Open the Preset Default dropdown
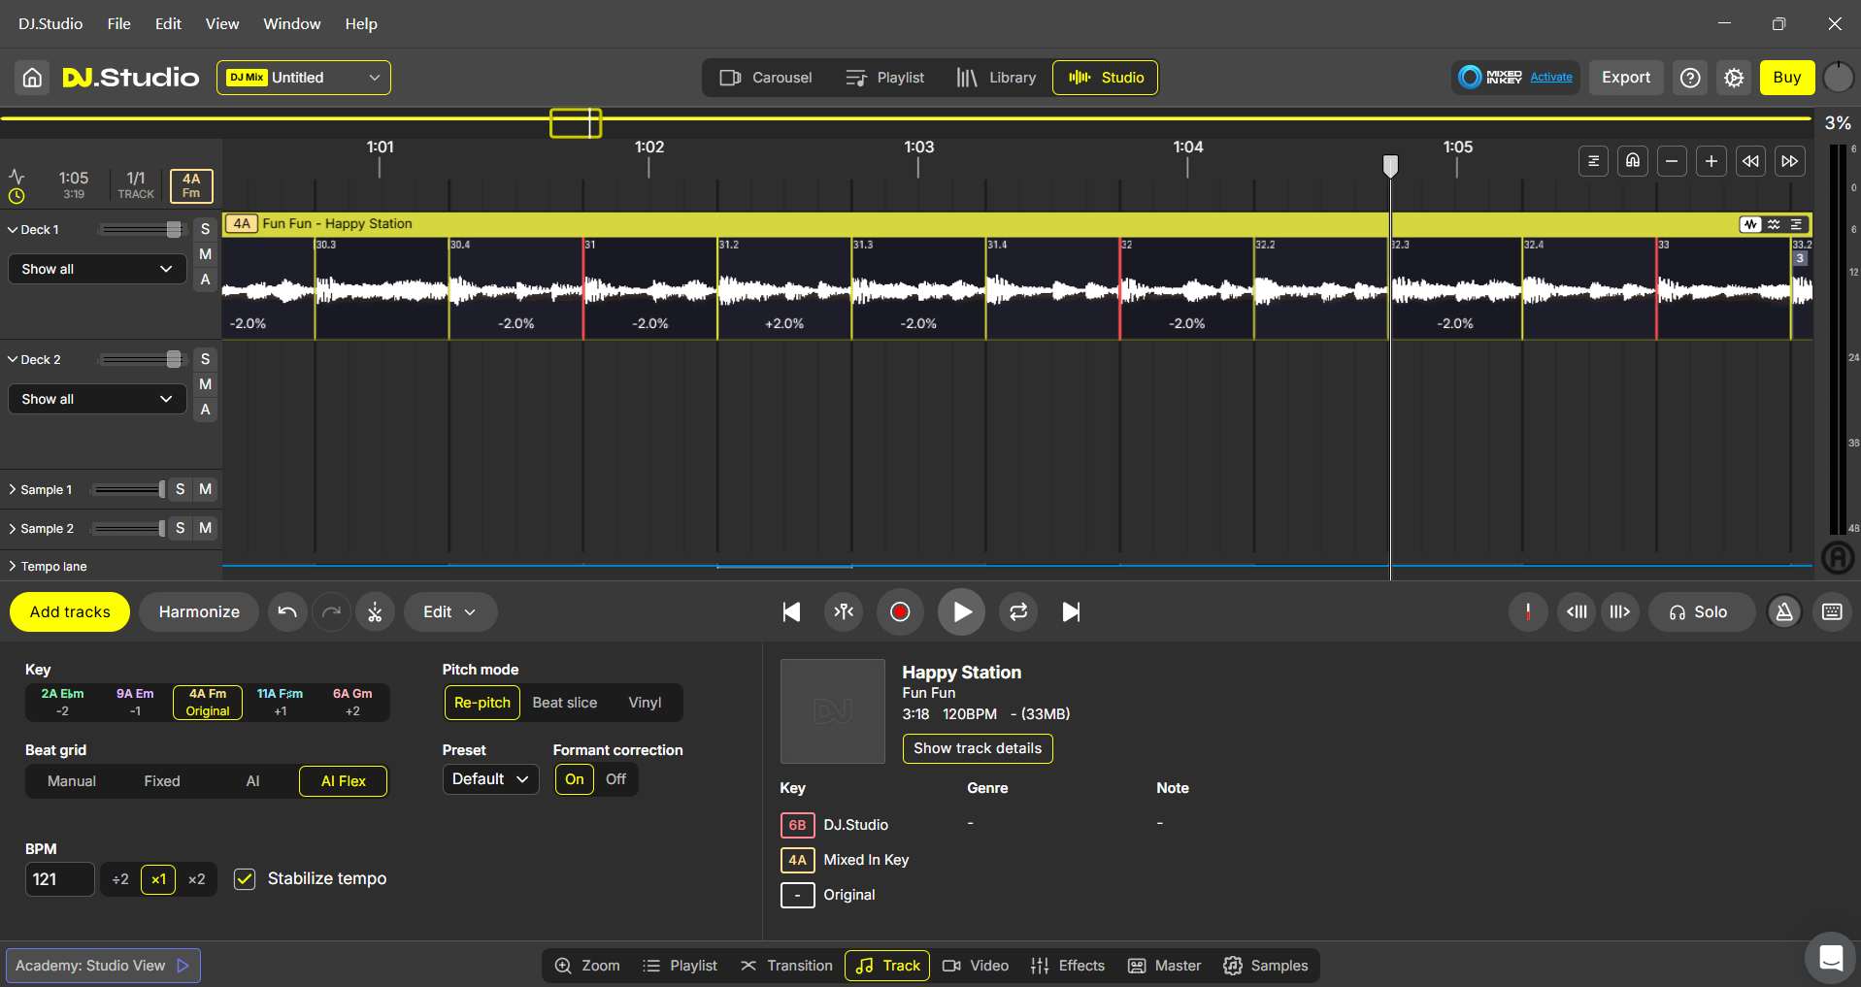 pos(490,779)
